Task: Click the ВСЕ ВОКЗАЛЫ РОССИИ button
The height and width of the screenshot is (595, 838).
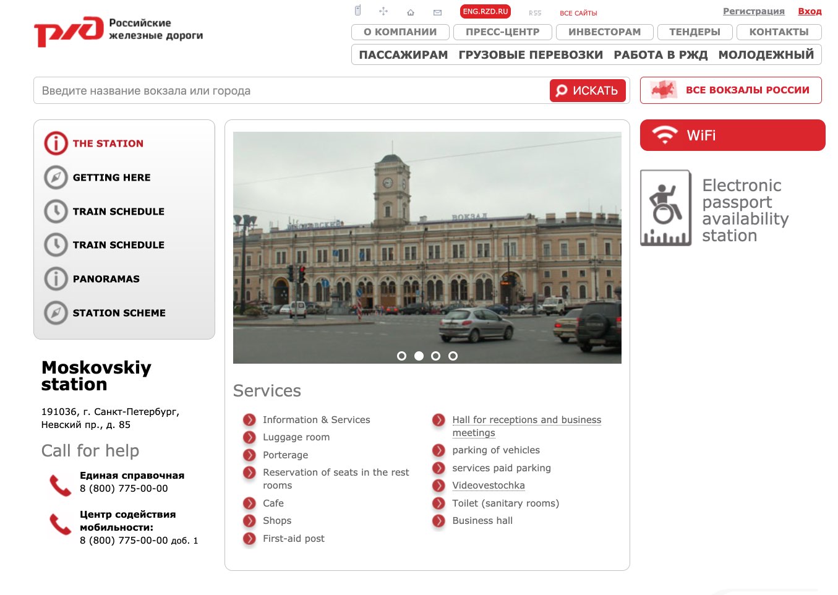Action: click(730, 90)
